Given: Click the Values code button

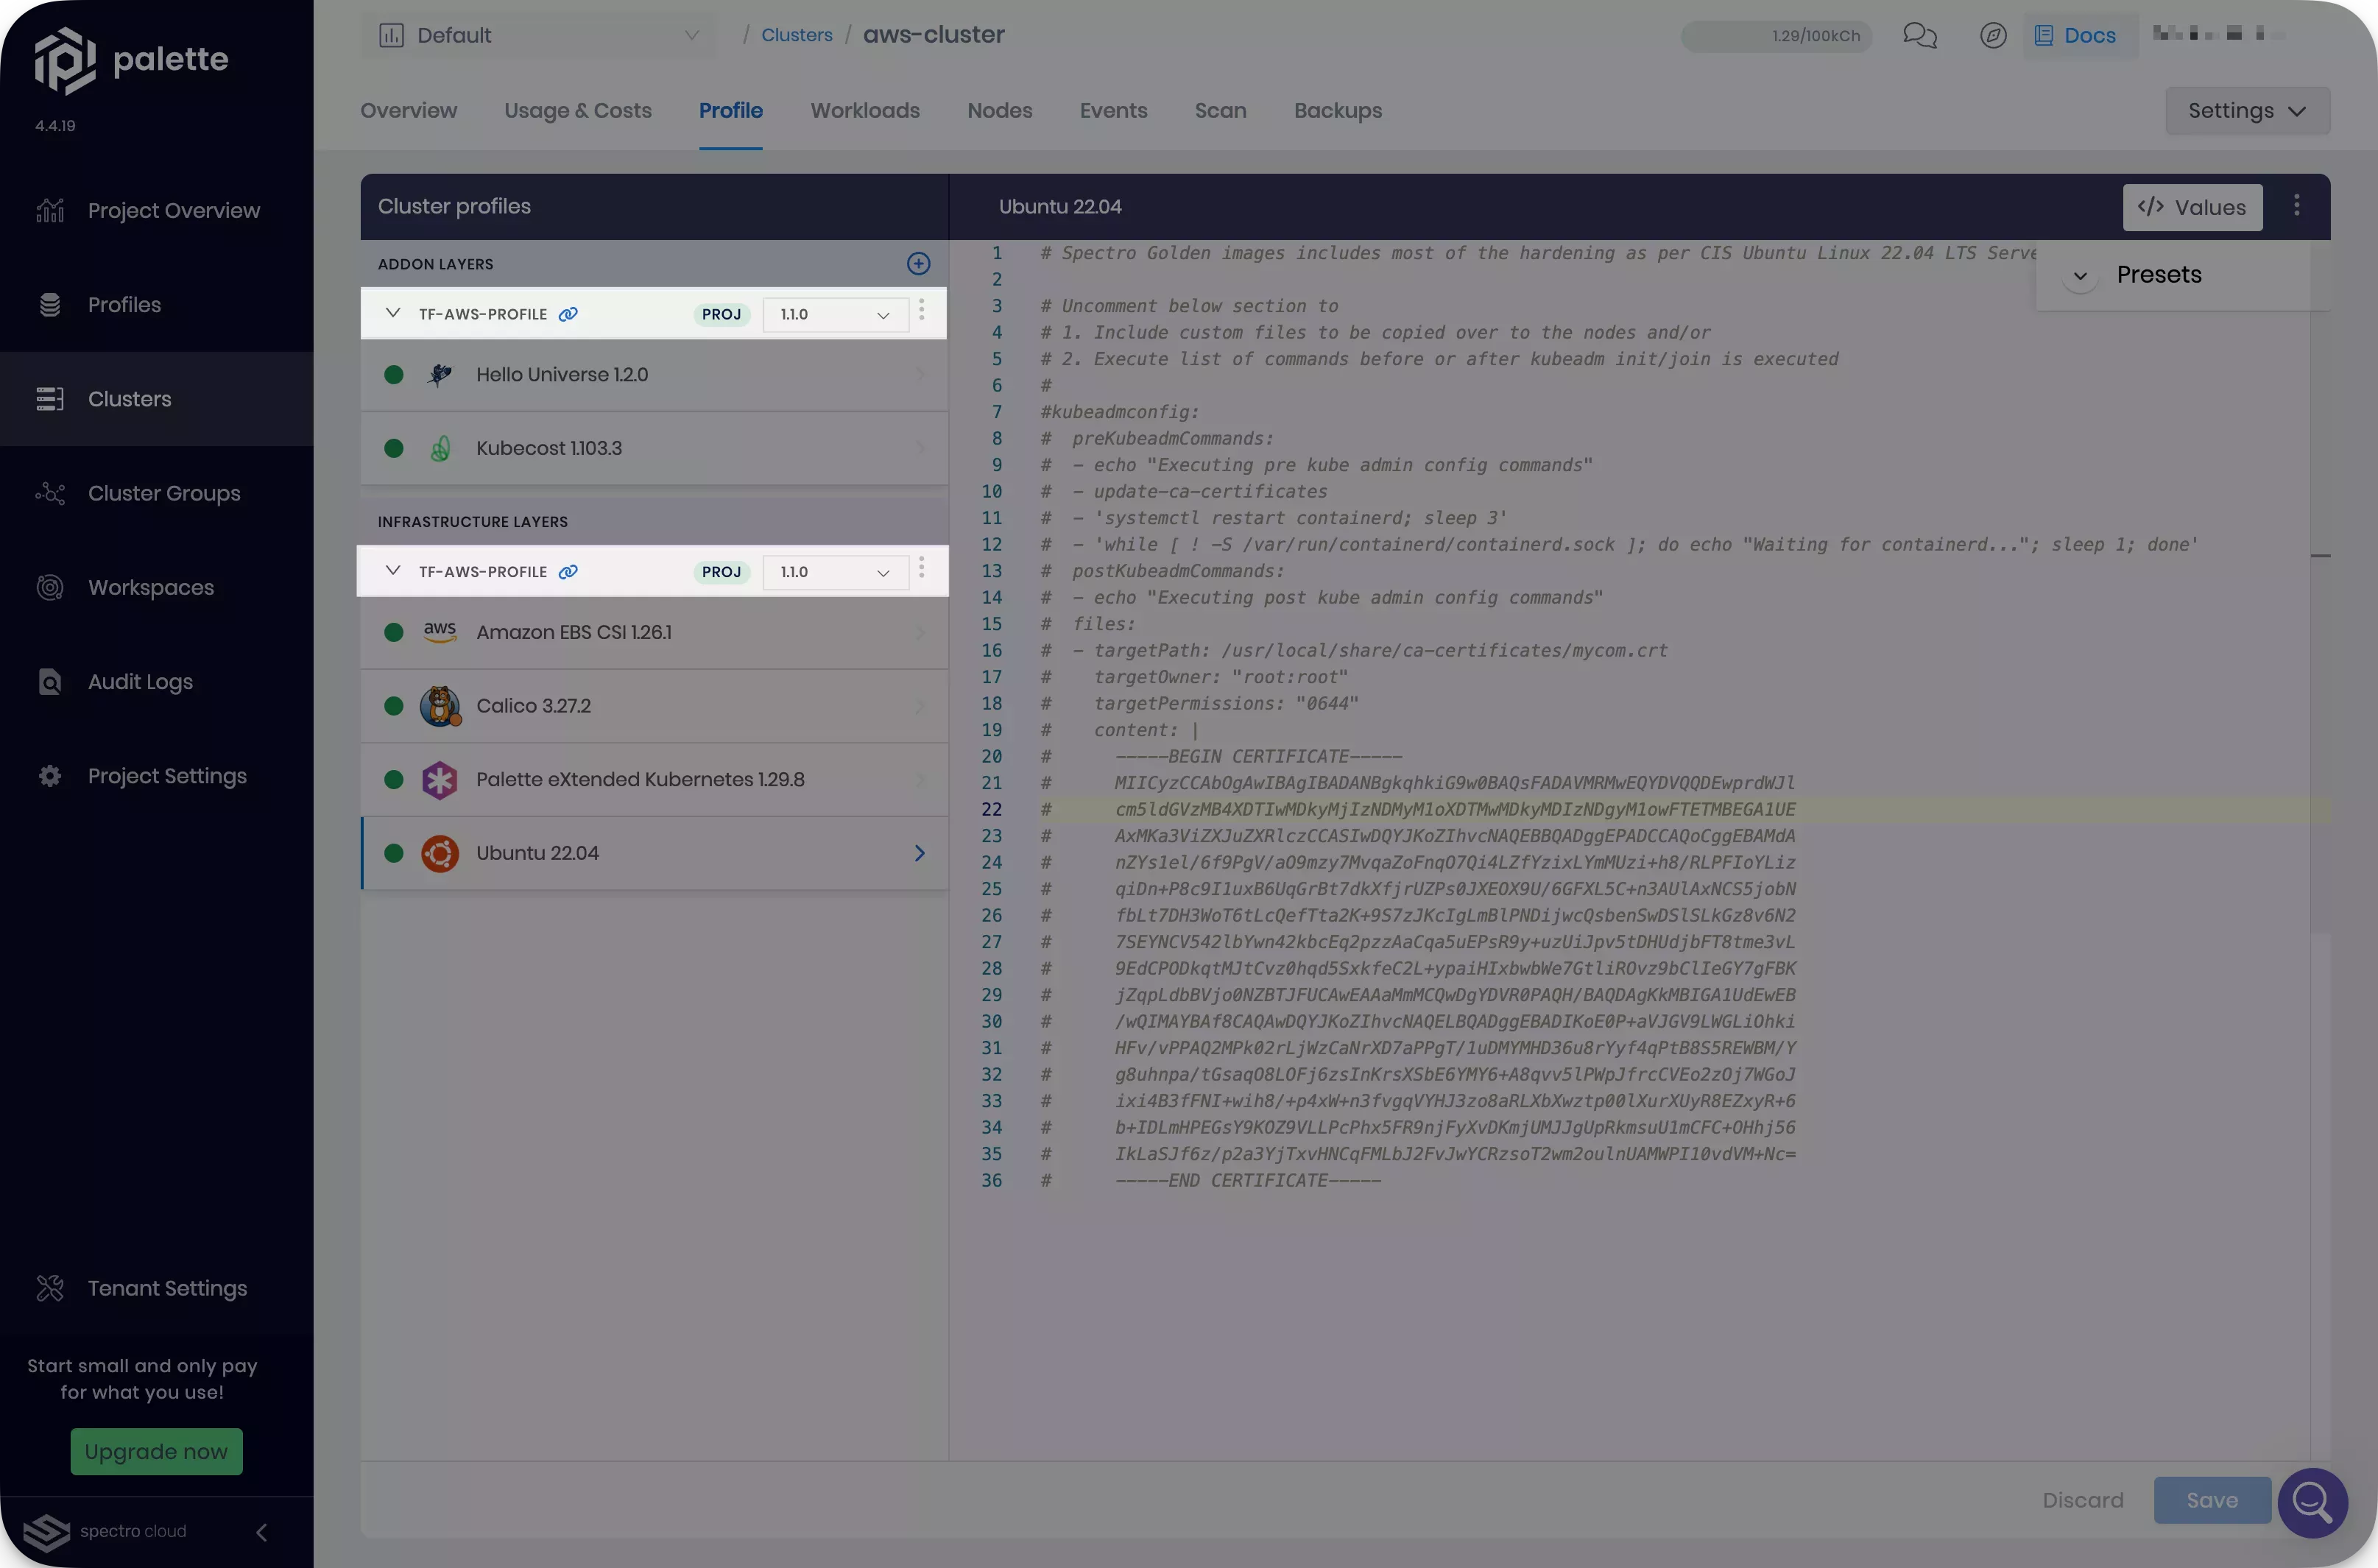Looking at the screenshot, I should click(x=2192, y=207).
